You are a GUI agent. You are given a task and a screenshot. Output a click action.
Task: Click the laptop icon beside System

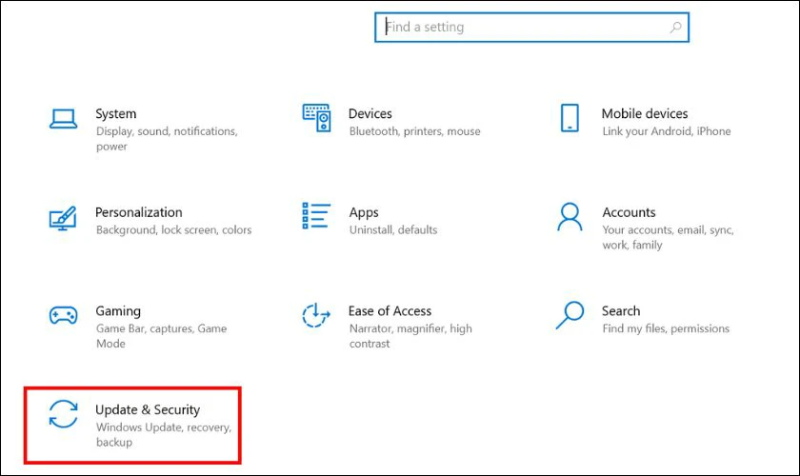click(x=63, y=119)
